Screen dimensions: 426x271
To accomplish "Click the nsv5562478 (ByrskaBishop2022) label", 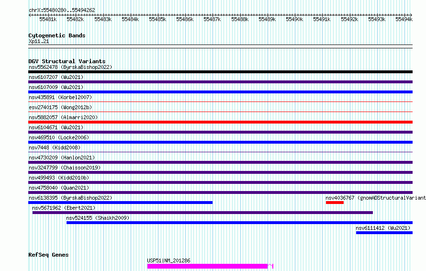I will click(x=70, y=67).
